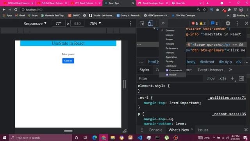Click the div.App breadcrumb

click(225, 62)
